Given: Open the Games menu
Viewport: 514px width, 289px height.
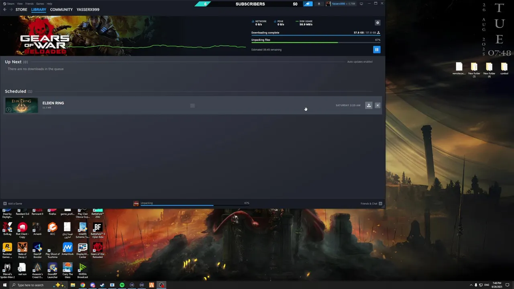Looking at the screenshot, I should pyautogui.click(x=40, y=4).
